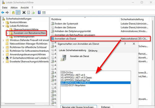Click the Export list toolbar icon
This screenshot has width=155, height=108.
[33, 12]
